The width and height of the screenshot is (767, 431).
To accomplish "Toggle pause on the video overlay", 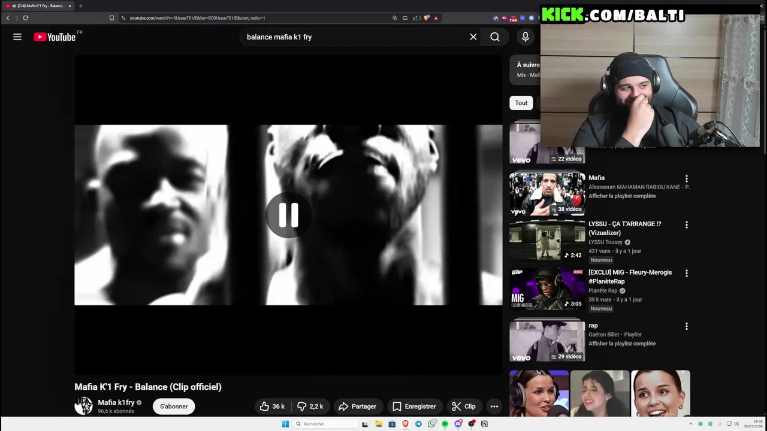I will 288,215.
